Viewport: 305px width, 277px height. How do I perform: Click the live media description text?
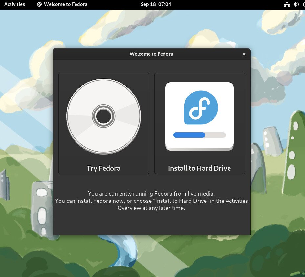[151, 201]
